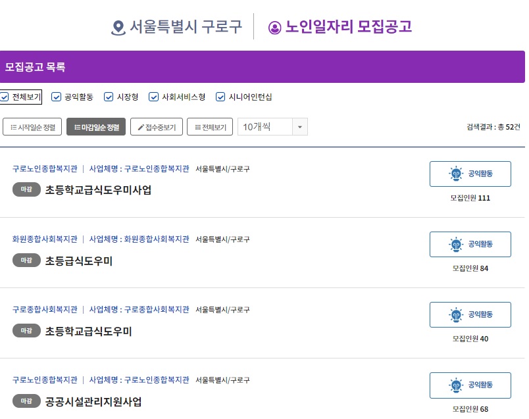
Task: Show only open postings via 접수중보기
Action: 157,127
